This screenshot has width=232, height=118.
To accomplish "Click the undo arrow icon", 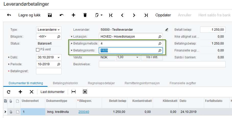I will (62, 15).
